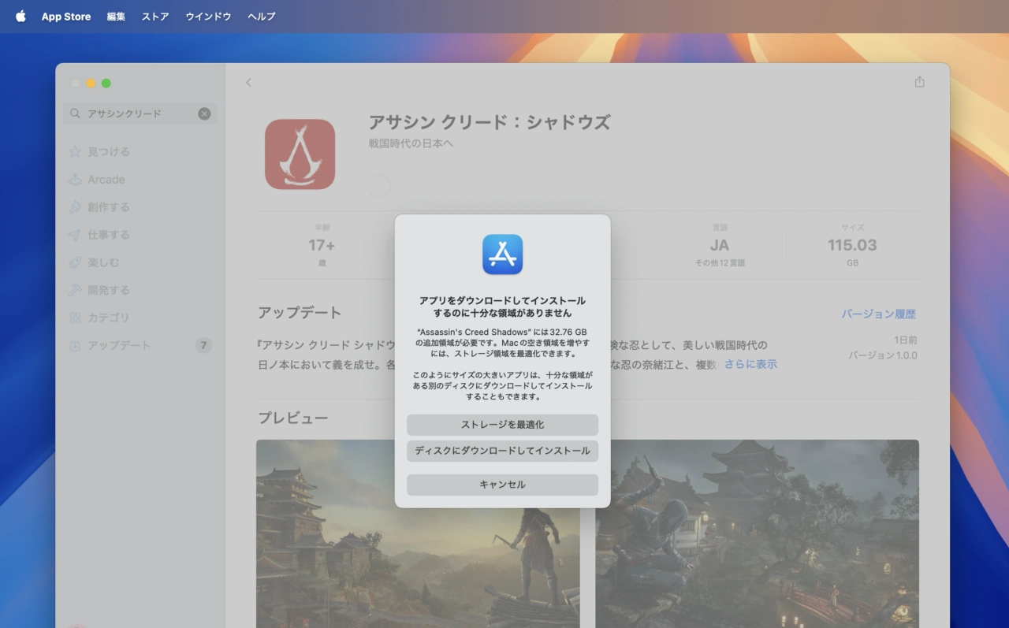Click キャンセル to dismiss the dialog

coord(502,485)
